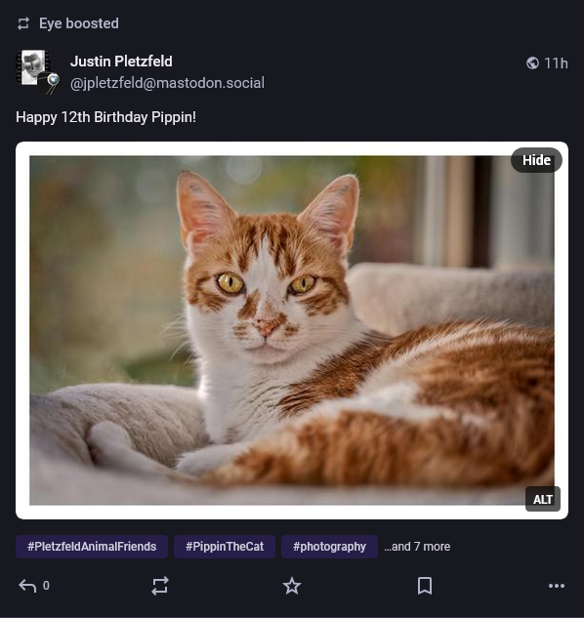
Task: Boost the Pippin birthday post
Action: tap(160, 586)
